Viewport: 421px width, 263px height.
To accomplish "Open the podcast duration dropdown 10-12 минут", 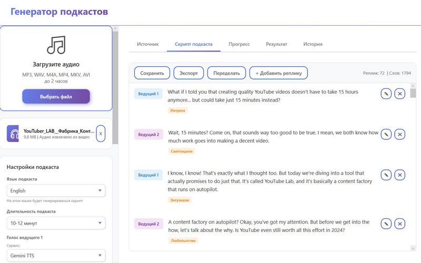I will point(56,223).
